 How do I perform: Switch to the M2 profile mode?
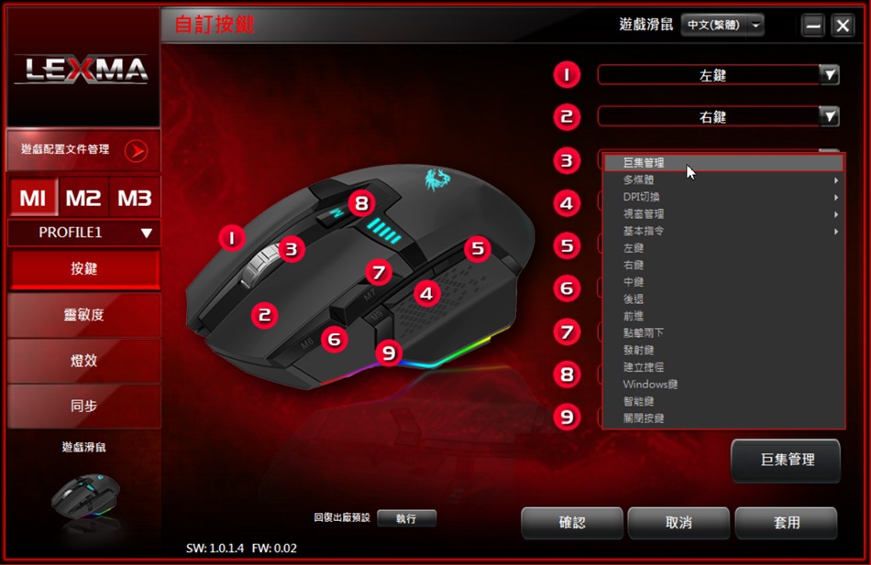pos(83,198)
